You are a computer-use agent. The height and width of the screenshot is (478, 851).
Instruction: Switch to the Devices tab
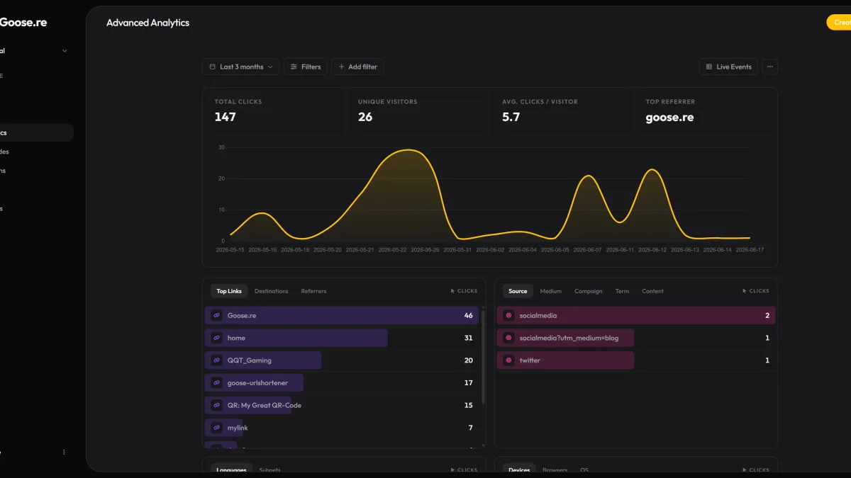tap(519, 470)
